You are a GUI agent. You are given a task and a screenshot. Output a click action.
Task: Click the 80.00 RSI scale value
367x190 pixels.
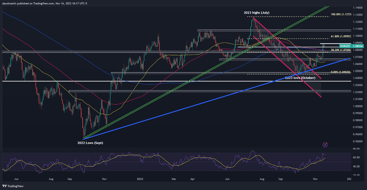pos(356,148)
